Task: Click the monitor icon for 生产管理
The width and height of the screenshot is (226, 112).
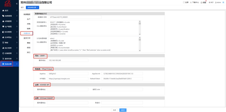Action: coord(3,27)
